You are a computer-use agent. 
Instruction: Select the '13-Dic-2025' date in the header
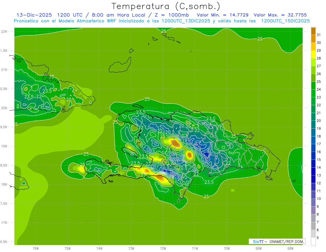pos(34,15)
